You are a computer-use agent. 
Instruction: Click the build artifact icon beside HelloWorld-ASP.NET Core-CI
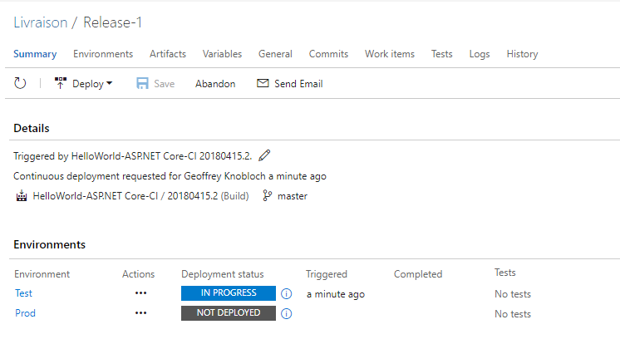22,196
